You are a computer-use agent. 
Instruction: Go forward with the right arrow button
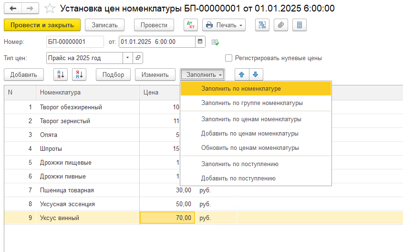coord(30,9)
